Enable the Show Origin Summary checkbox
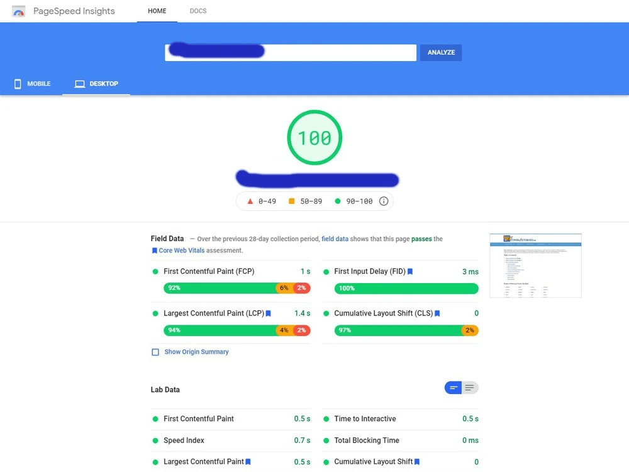 (x=155, y=352)
